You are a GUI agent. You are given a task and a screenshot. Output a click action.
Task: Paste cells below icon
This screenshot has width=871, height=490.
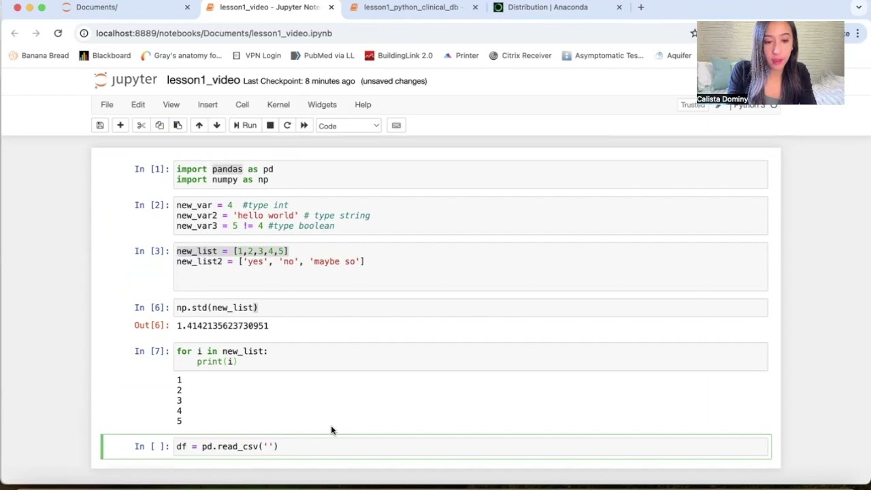[x=178, y=125]
